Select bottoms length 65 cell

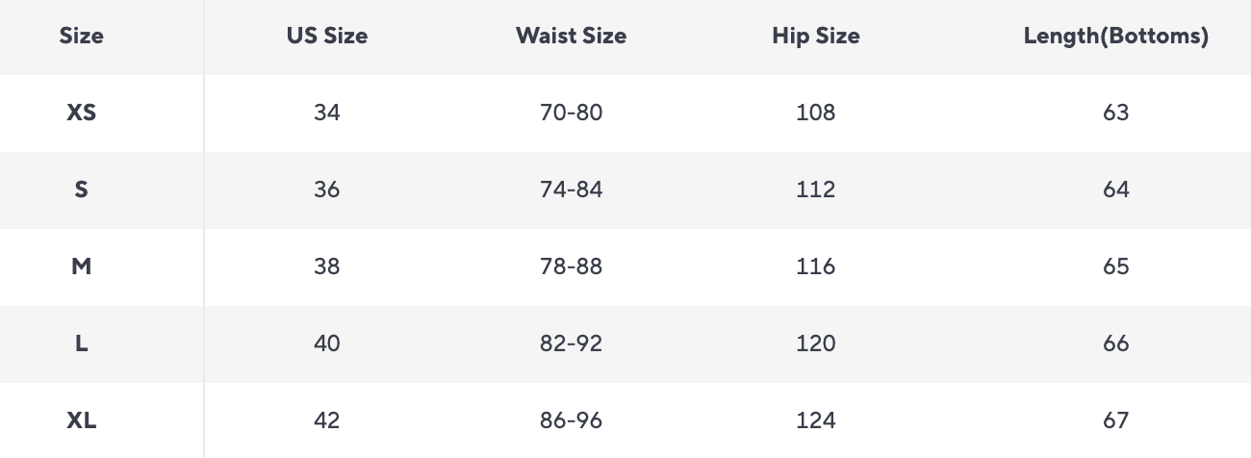[1116, 267]
